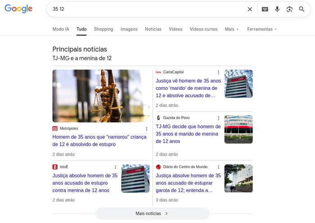Click the 'TJ-MG e a menina de 12' subtitle
This screenshot has width=315, height=223.
pyautogui.click(x=82, y=58)
